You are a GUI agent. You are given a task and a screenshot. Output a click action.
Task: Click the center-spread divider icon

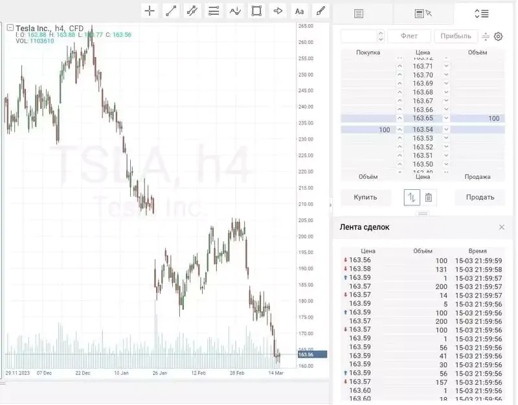point(485,36)
